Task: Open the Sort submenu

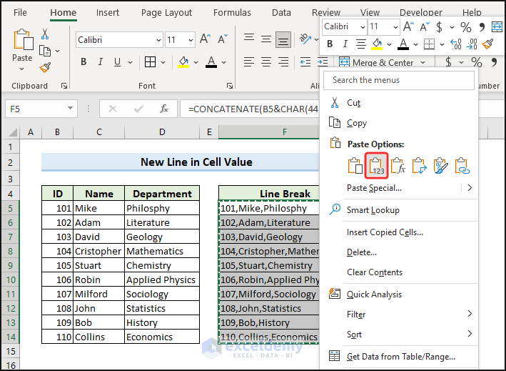Action: (398, 334)
